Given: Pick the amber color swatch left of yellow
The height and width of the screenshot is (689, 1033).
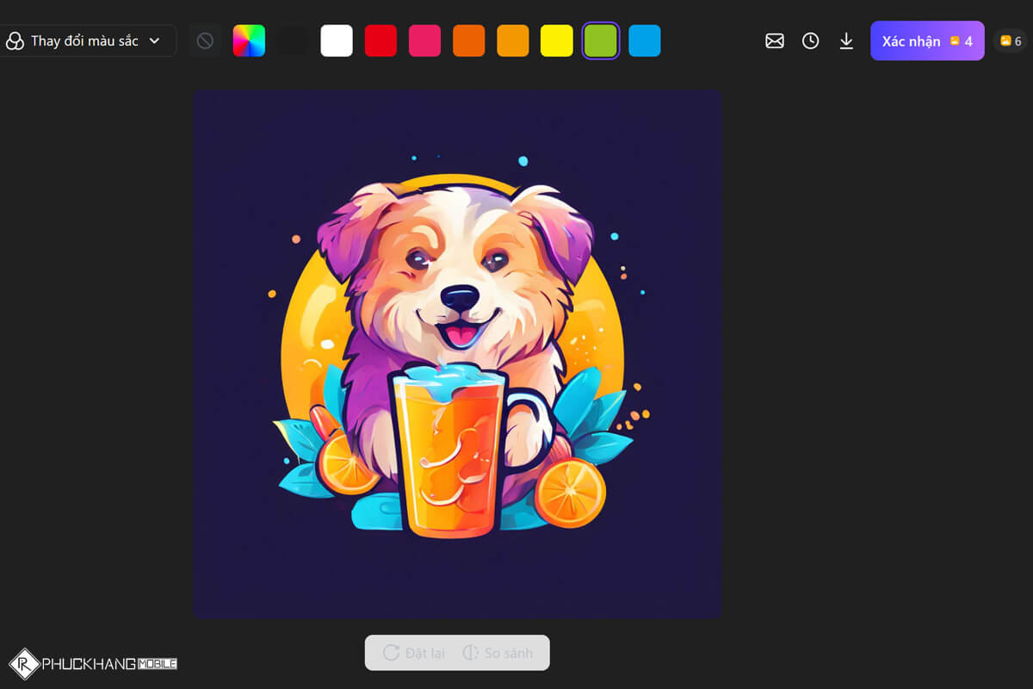Looking at the screenshot, I should click(x=513, y=40).
